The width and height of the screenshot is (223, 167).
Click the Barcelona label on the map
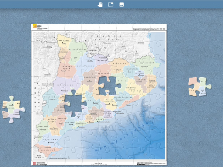pos(120,113)
